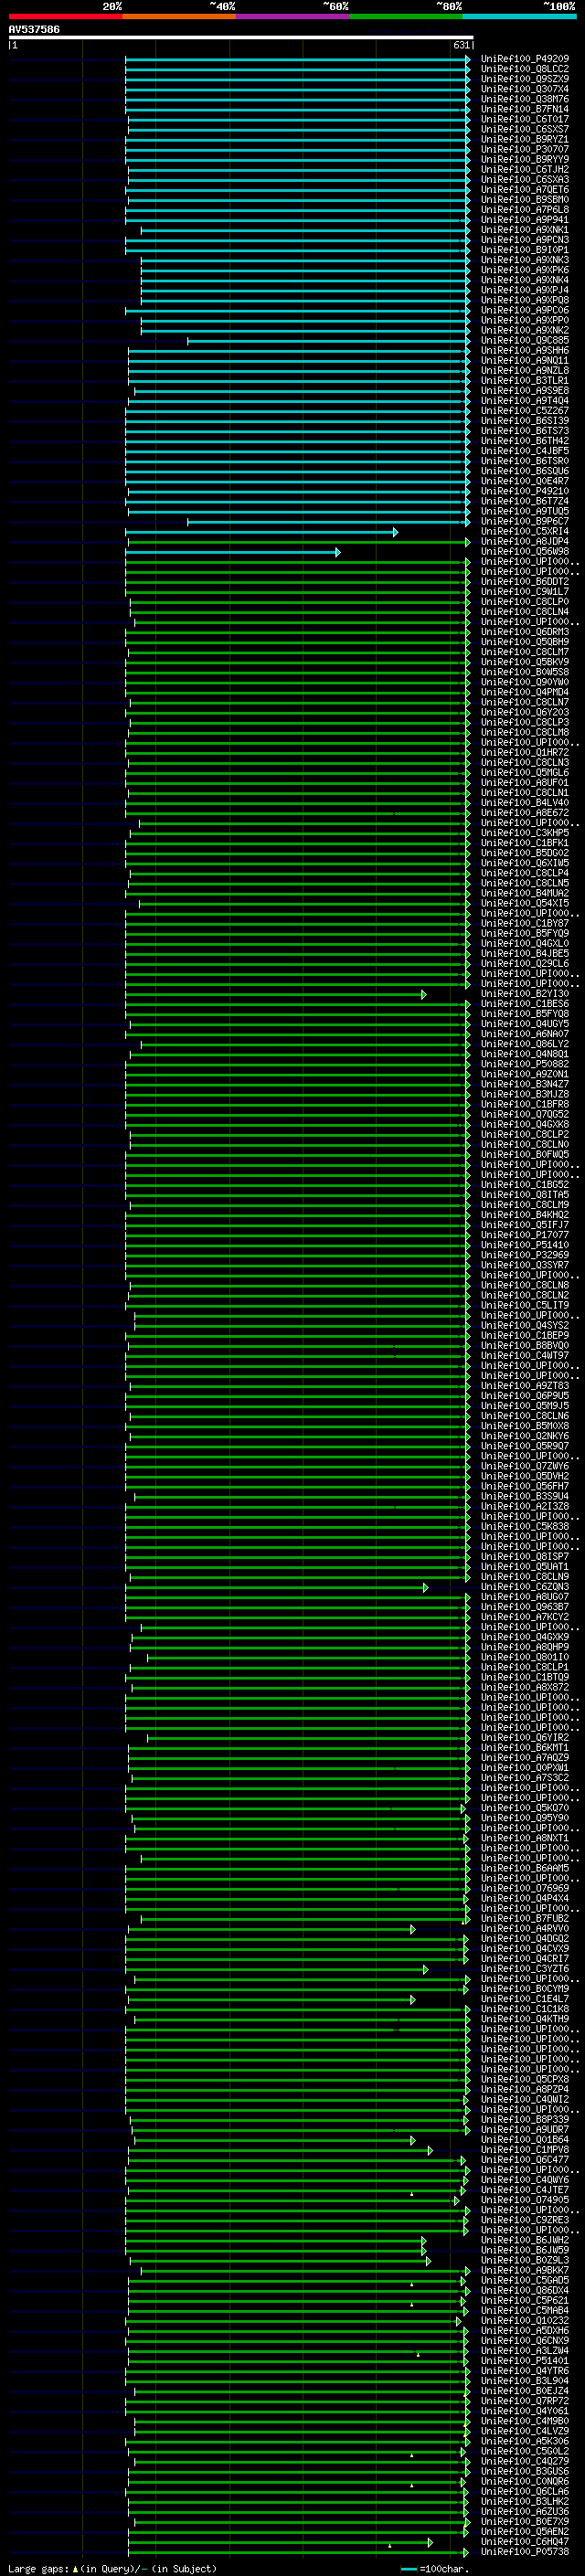Image resolution: width=585 pixels, height=2576 pixels.
Task: Click the green alignment bar for UniRef100_B2YI30
Action: [x=276, y=994]
